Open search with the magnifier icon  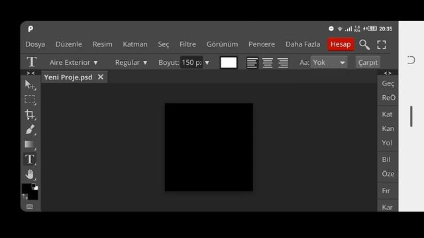[364, 44]
